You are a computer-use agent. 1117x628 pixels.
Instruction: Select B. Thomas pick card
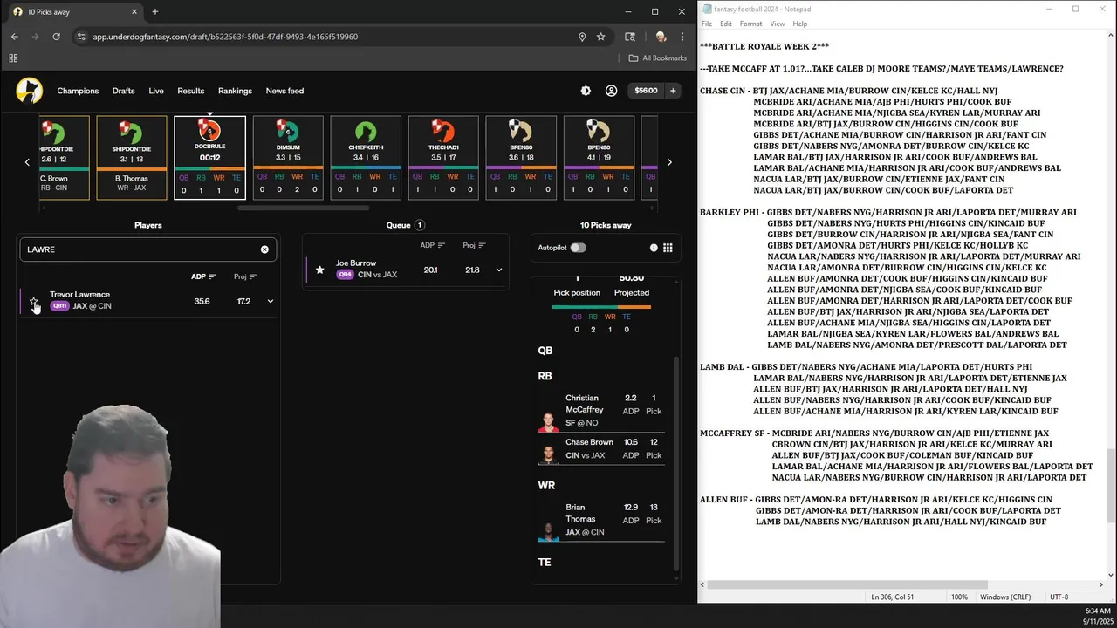pyautogui.click(x=132, y=158)
